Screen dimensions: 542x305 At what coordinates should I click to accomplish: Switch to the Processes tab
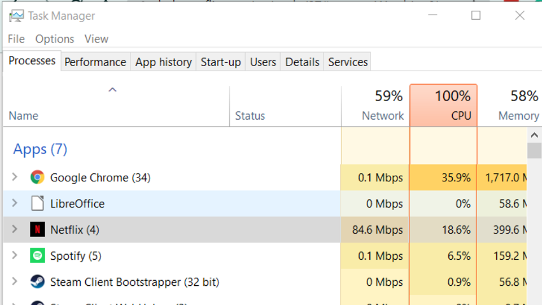[x=32, y=61]
